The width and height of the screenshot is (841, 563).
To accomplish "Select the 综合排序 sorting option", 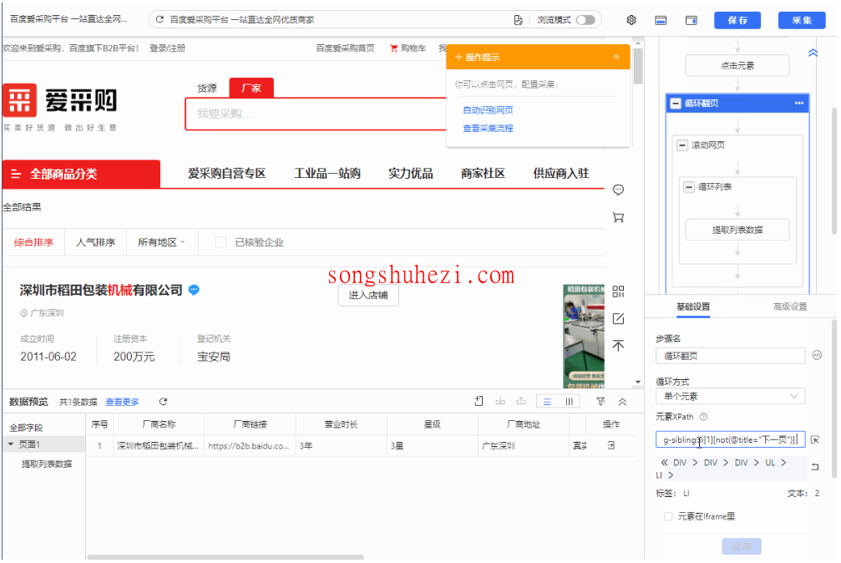I will pyautogui.click(x=33, y=242).
